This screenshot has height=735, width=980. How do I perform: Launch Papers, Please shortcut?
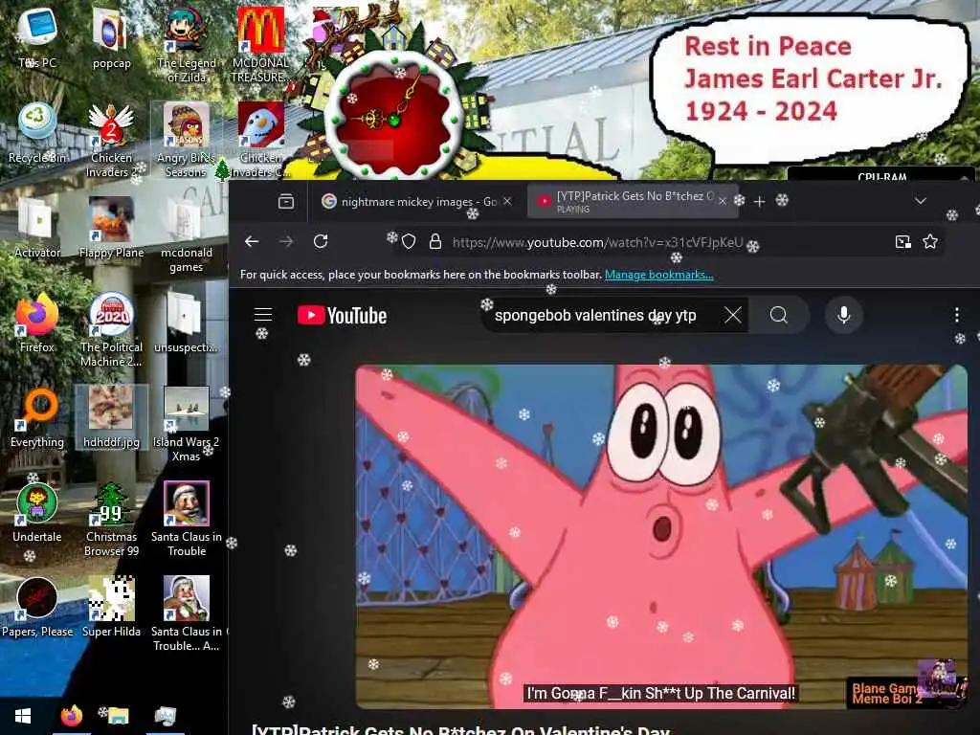(x=37, y=607)
